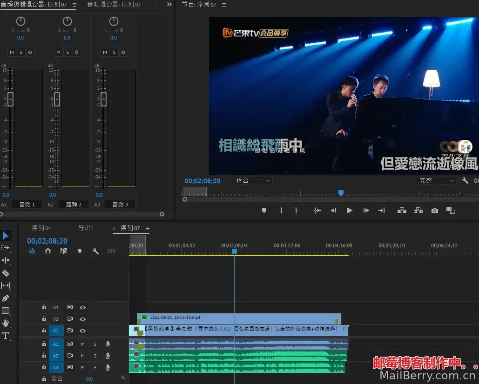Switch to 音轨混合器 tab

click(x=114, y=5)
